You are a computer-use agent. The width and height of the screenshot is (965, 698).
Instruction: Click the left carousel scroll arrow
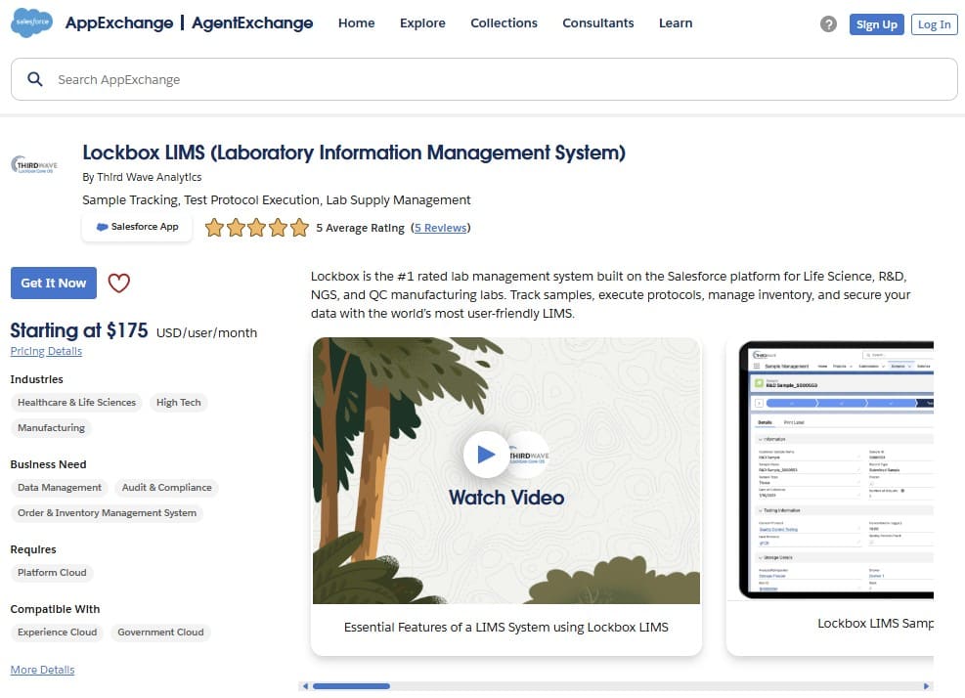pos(305,685)
